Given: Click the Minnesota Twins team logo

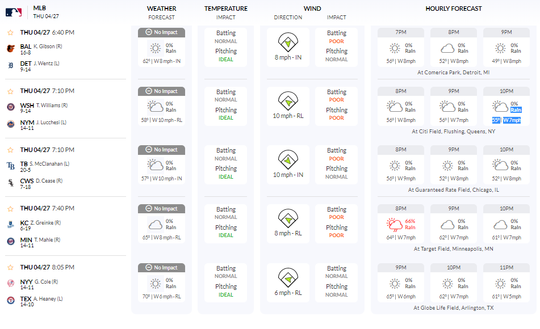Looking at the screenshot, I should pos(11,242).
